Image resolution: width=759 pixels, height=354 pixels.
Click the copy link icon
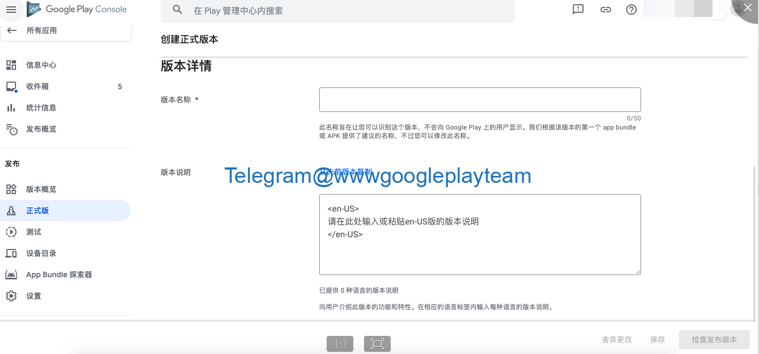pos(605,10)
